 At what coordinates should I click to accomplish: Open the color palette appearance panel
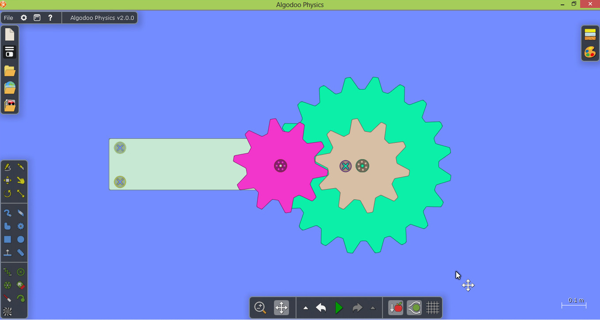coord(590,52)
